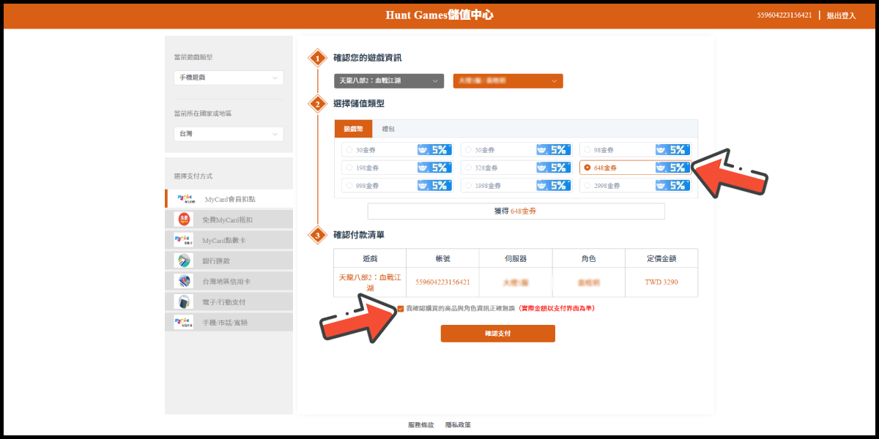Choose the 2998金券 radio option

(587, 186)
